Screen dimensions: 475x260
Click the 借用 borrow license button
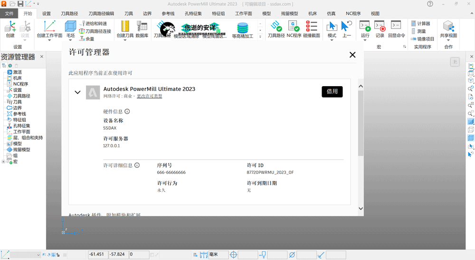[332, 91]
